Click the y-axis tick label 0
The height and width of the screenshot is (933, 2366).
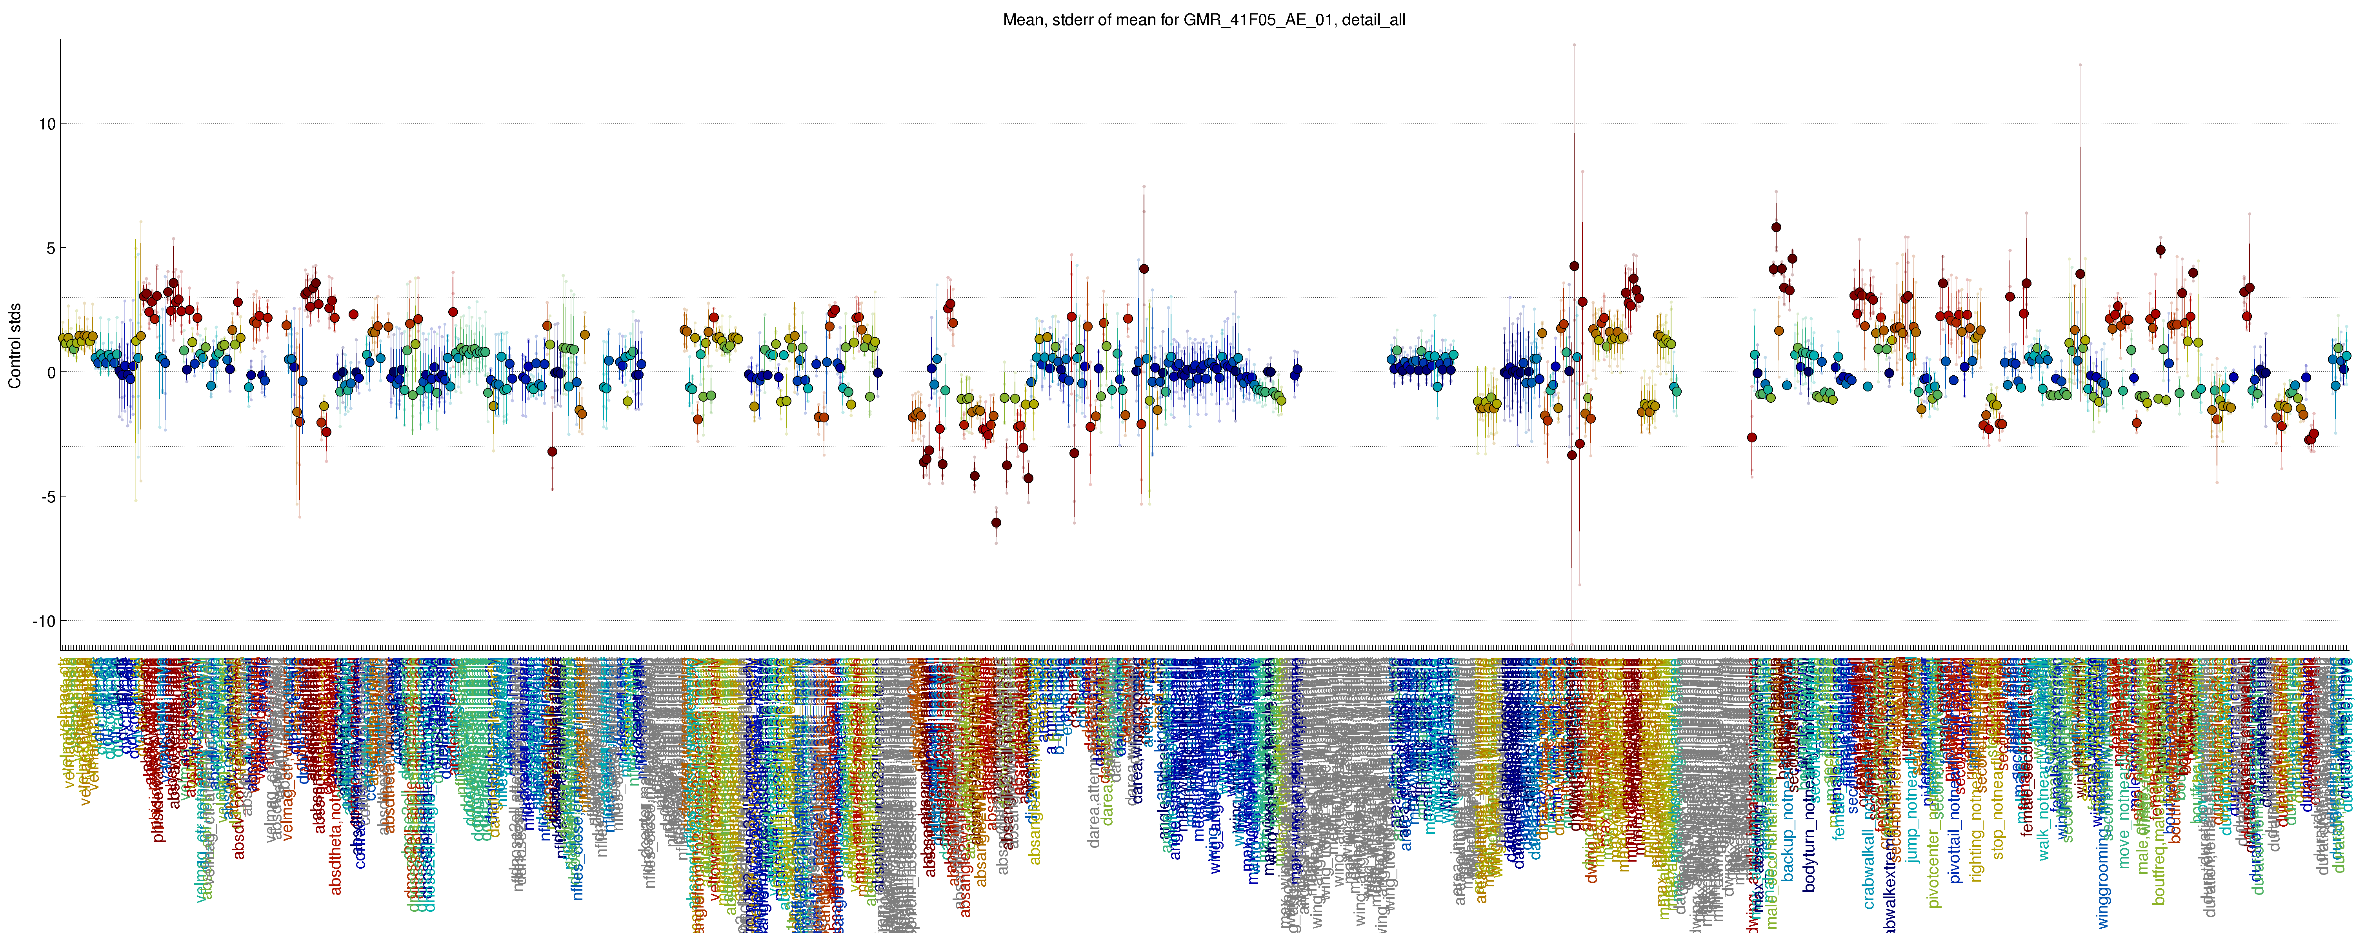pyautogui.click(x=51, y=372)
